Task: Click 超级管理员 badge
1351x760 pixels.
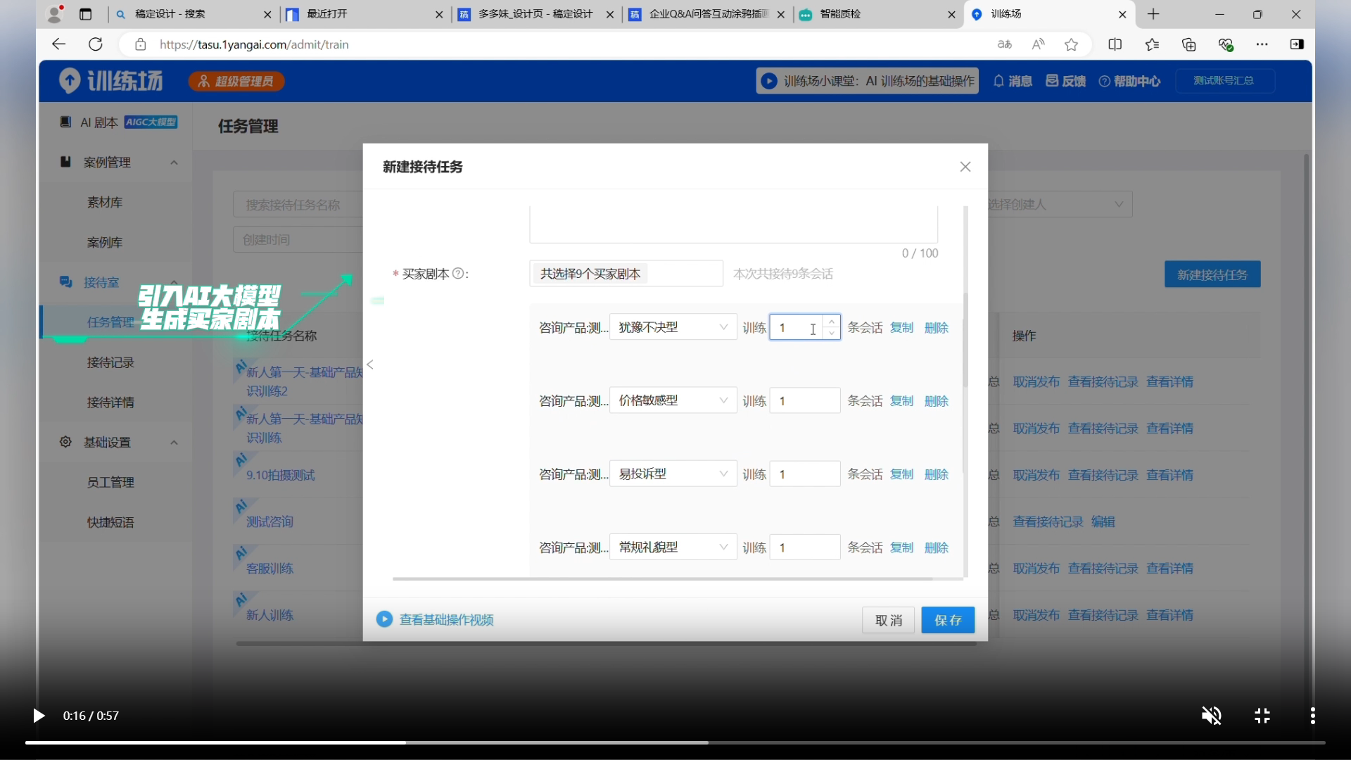Action: 236,81
